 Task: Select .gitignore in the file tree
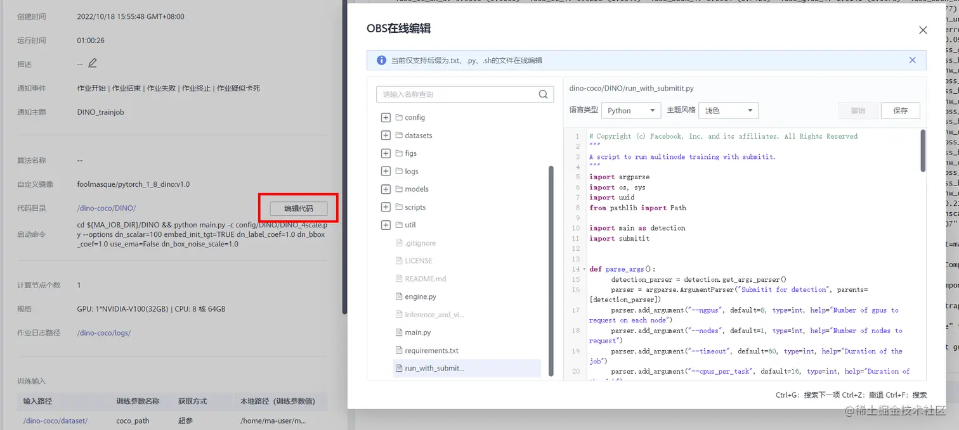pos(421,243)
